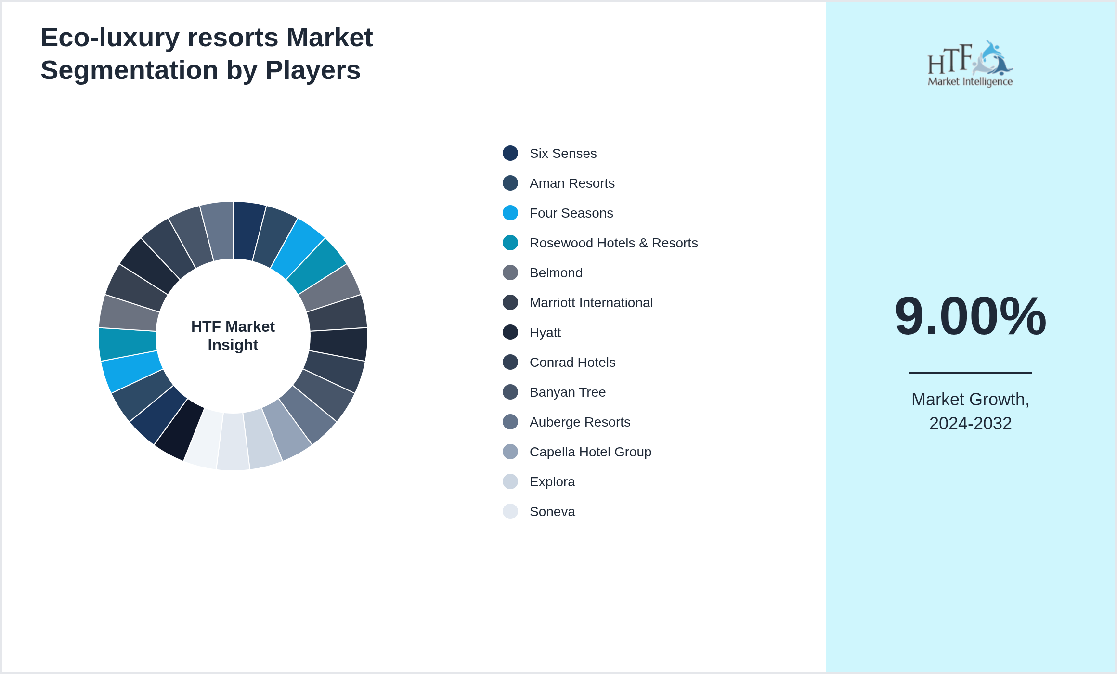Viewport: 1117px width, 674px height.
Task: Select the Soneva legend entry
Action: [x=539, y=511]
